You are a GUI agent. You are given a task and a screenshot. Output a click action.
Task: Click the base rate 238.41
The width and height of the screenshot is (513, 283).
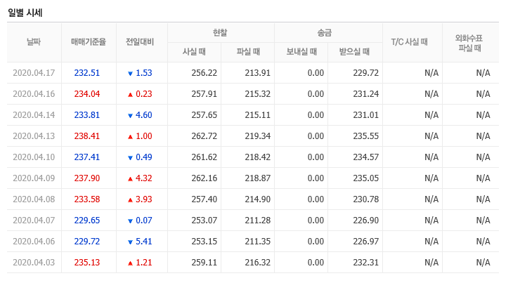[86, 136]
